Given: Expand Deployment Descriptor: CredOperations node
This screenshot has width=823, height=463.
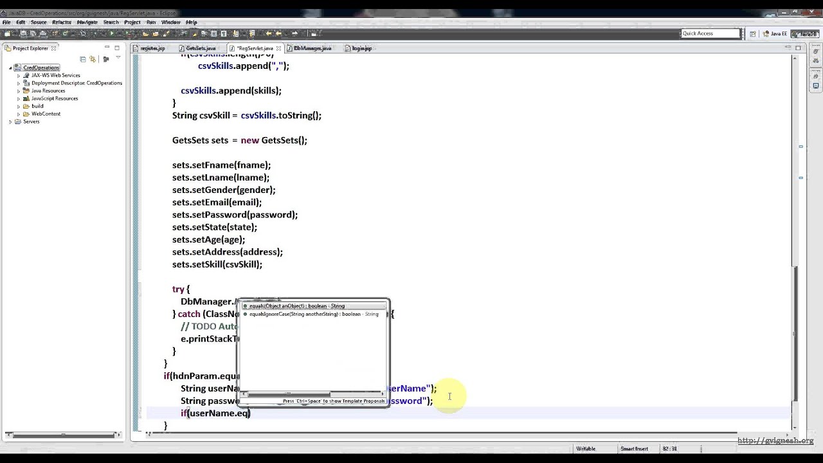Looking at the screenshot, I should pos(19,83).
